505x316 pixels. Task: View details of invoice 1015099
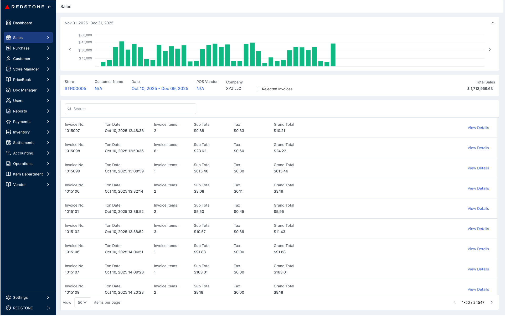[x=478, y=168]
